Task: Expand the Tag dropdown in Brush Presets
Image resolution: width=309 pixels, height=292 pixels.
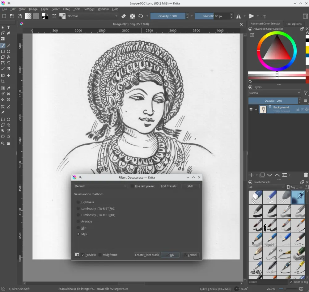Action: coord(292,187)
